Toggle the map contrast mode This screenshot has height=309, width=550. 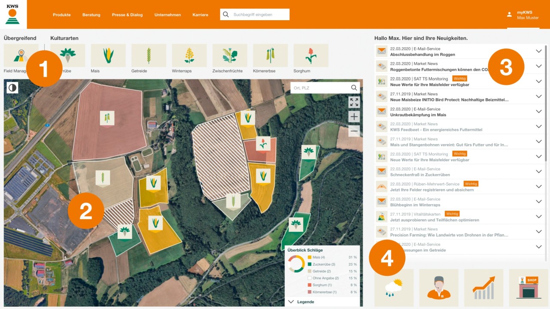tap(13, 88)
